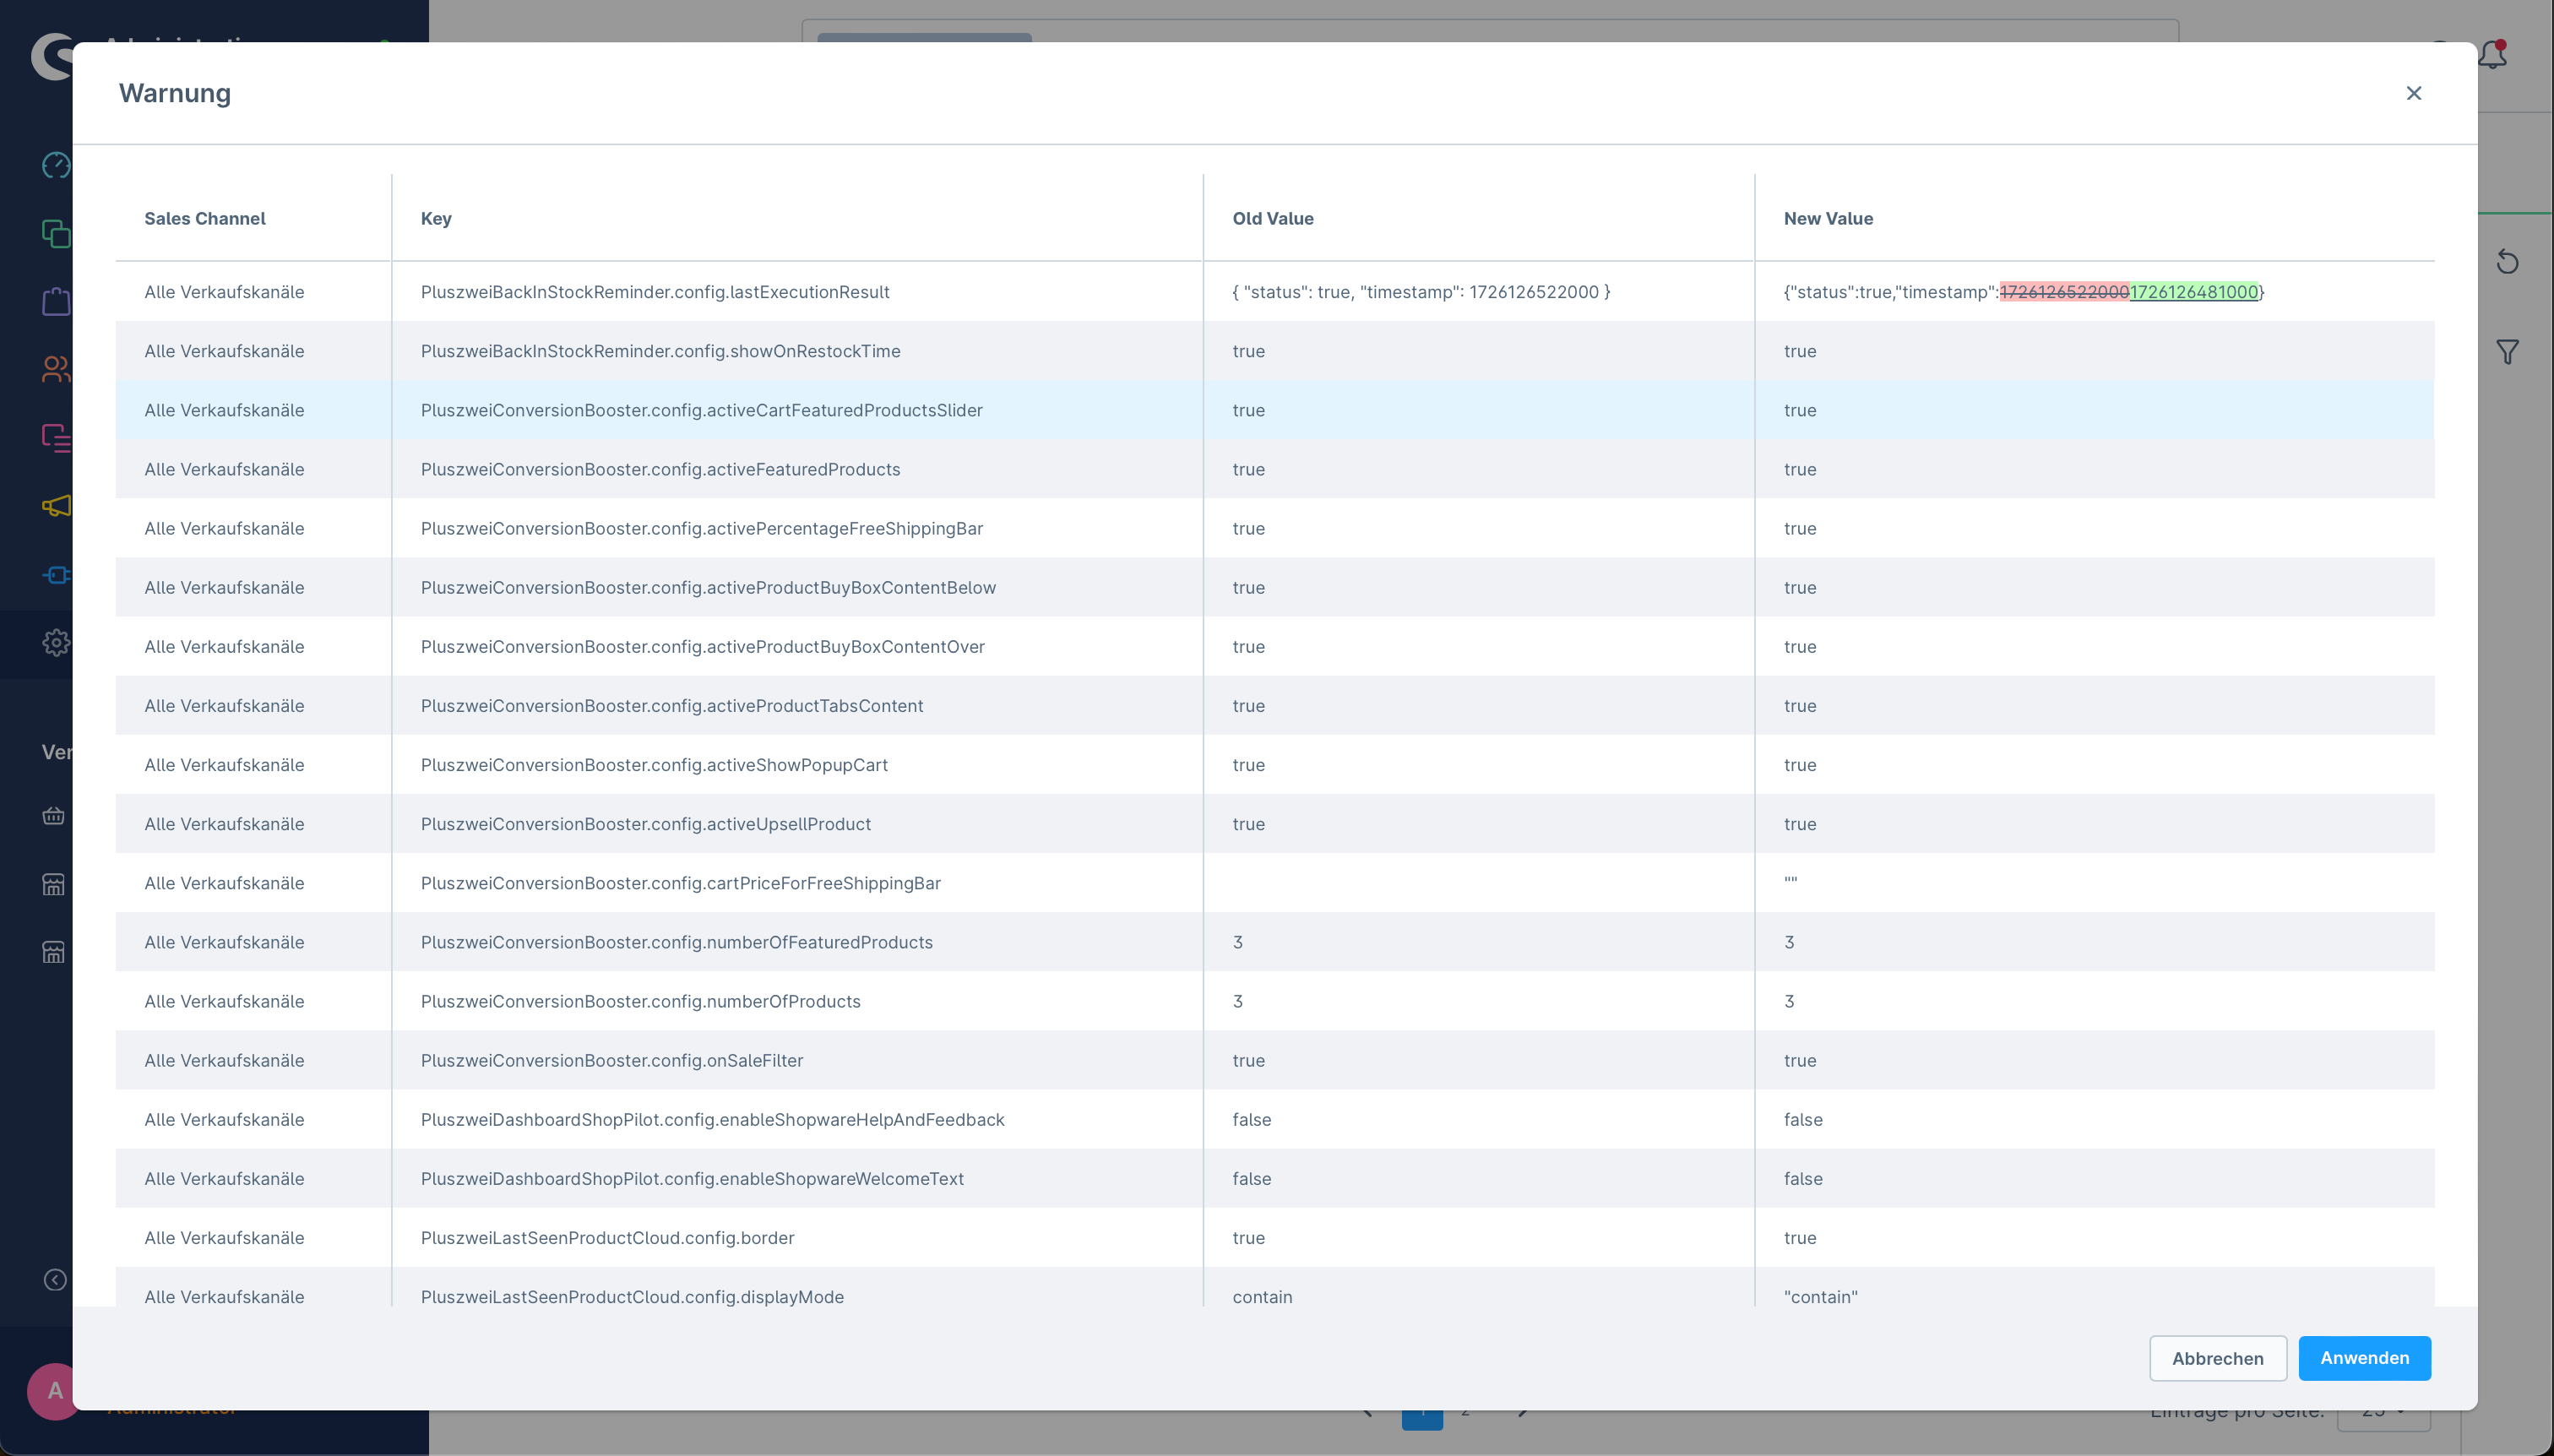Open the Settings gear icon in sidebar
The width and height of the screenshot is (2554, 1456).
point(56,642)
